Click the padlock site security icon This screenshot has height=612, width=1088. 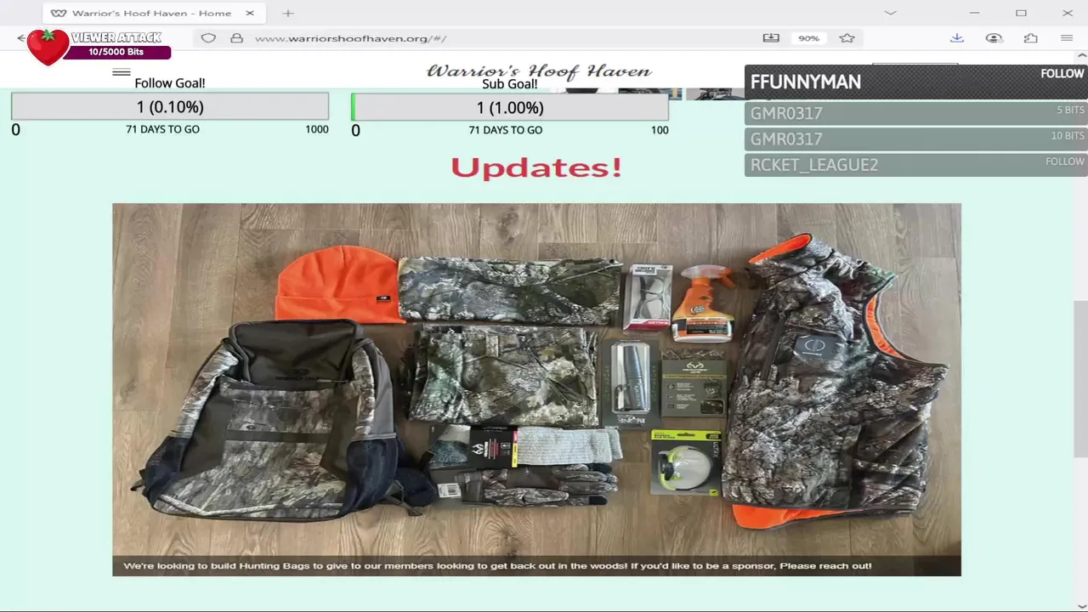coord(237,38)
